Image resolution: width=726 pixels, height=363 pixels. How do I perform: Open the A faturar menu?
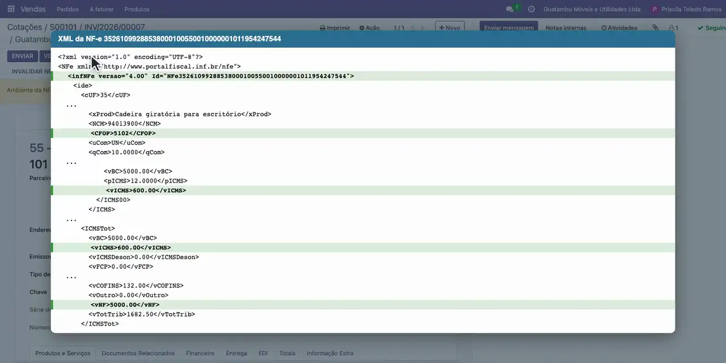click(x=102, y=9)
